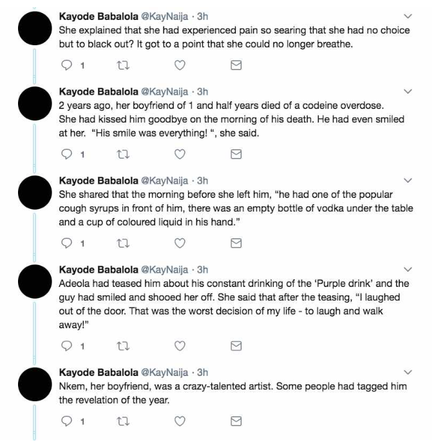Expand options chevron on 'cough syrups' tweet
438x445 pixels.
click(408, 181)
